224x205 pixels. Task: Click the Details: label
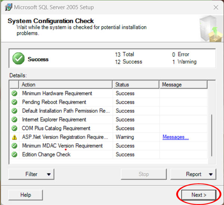pyautogui.click(x=18, y=75)
